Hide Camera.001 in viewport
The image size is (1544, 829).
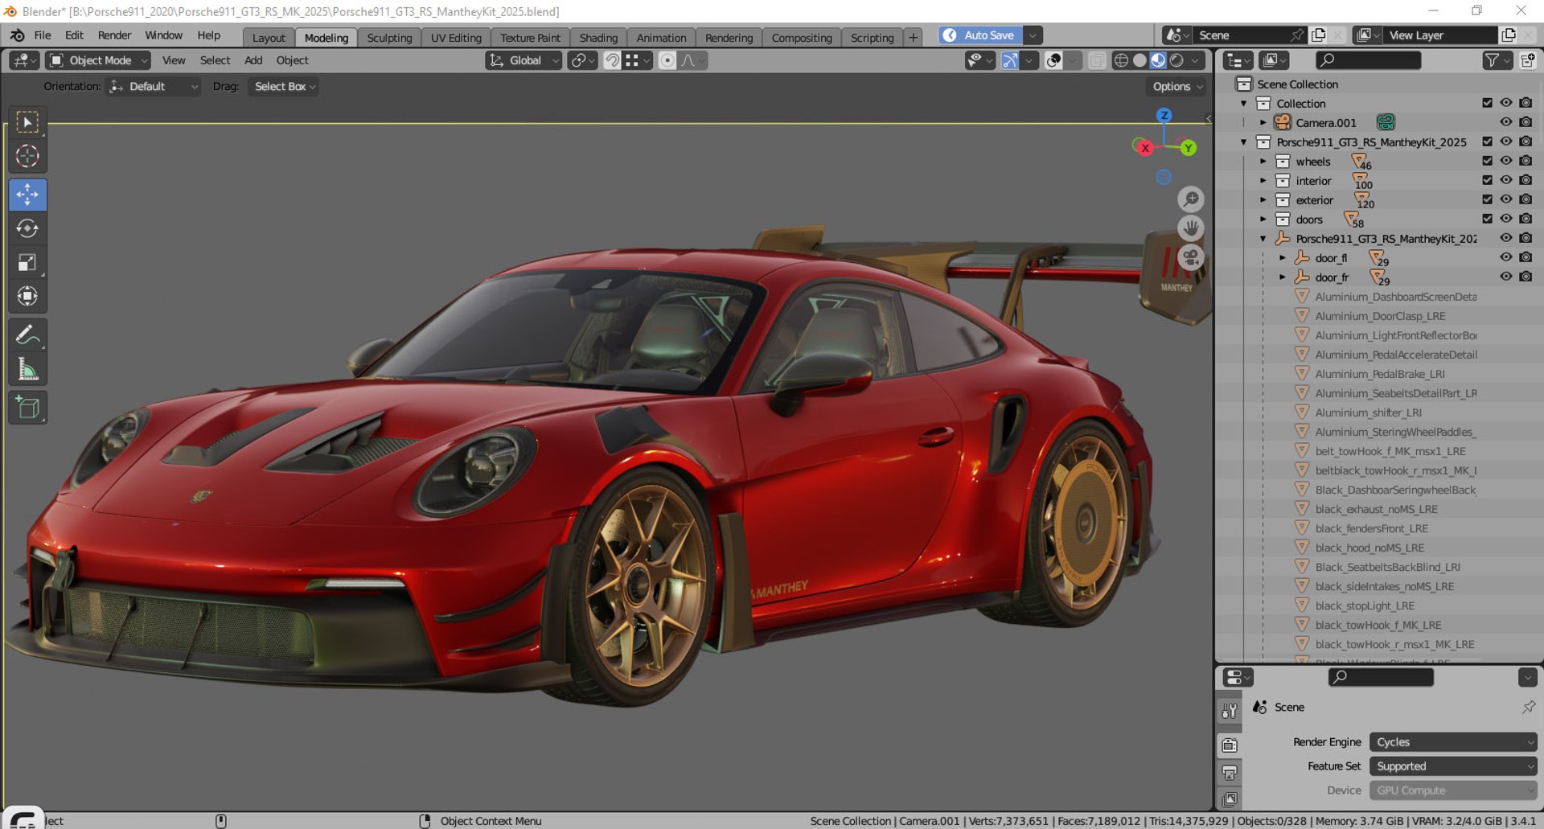click(1506, 122)
